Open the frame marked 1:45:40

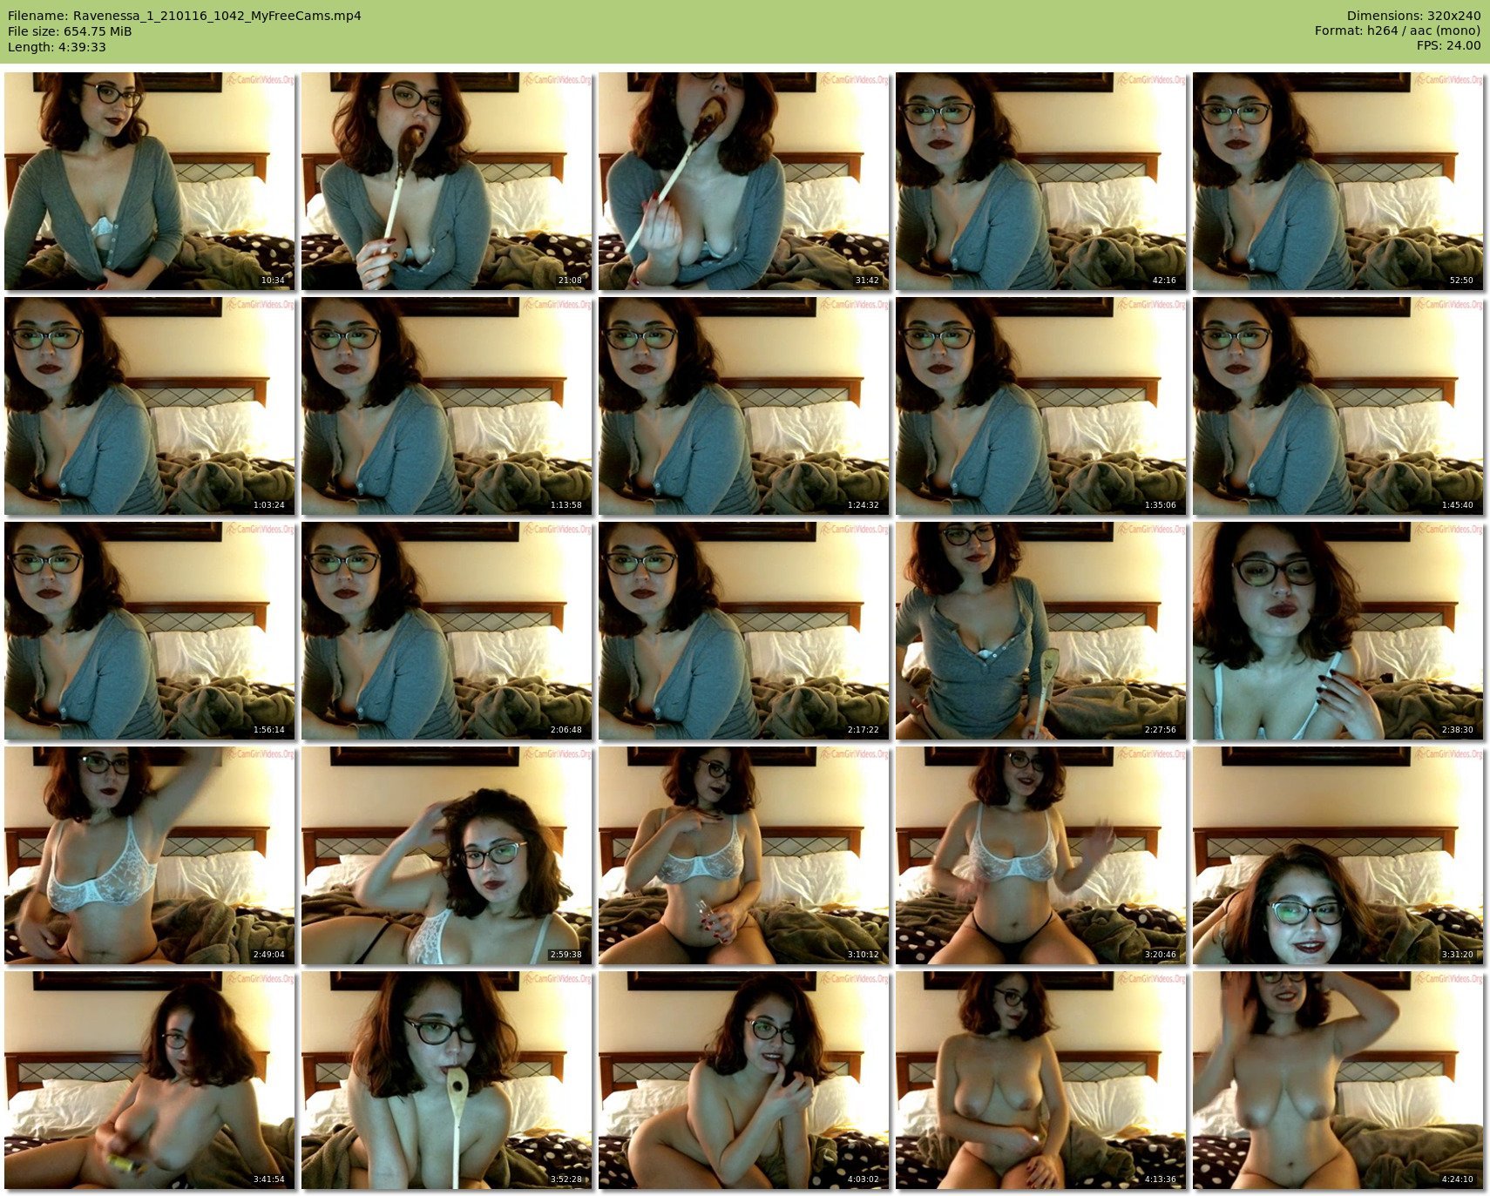pos(1338,405)
